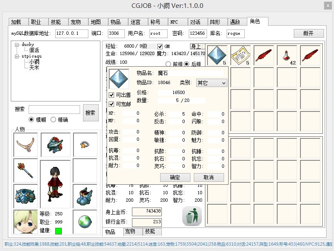Select the 精确 search radio button

pyautogui.click(x=53, y=120)
